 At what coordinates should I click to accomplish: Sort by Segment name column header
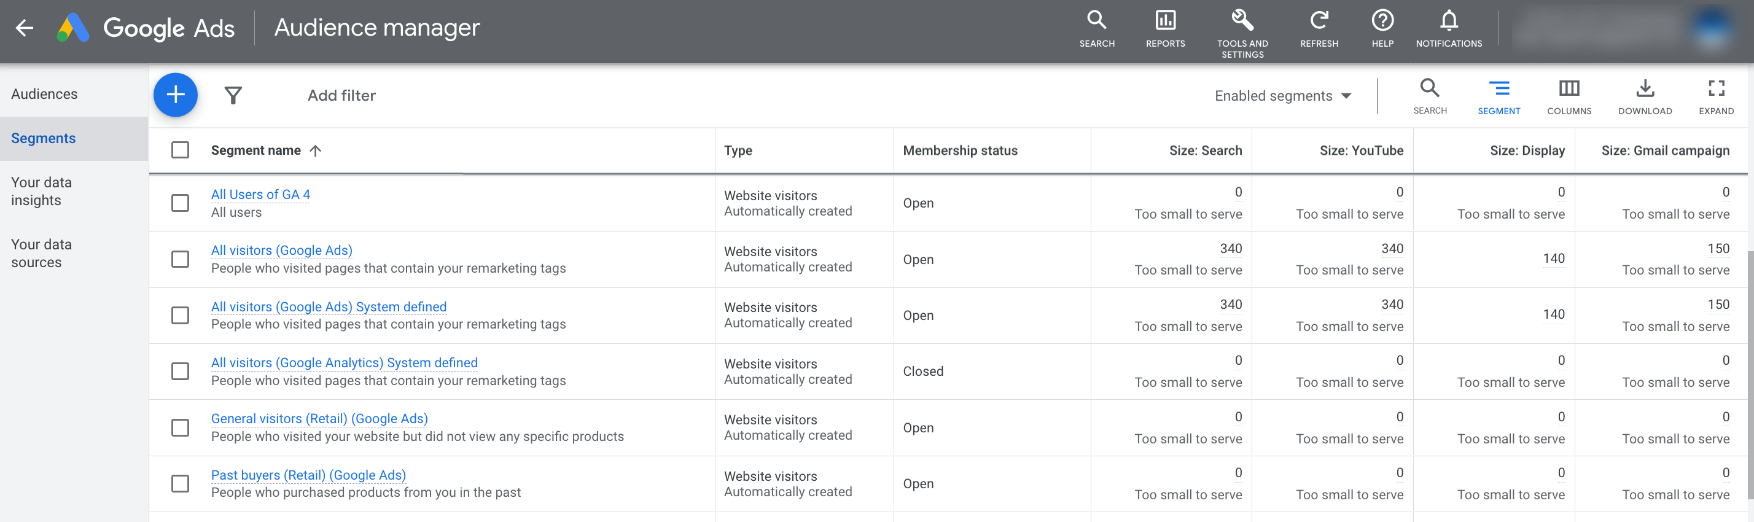coord(255,150)
